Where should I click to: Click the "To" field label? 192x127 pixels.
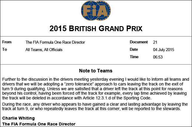point(4,50)
